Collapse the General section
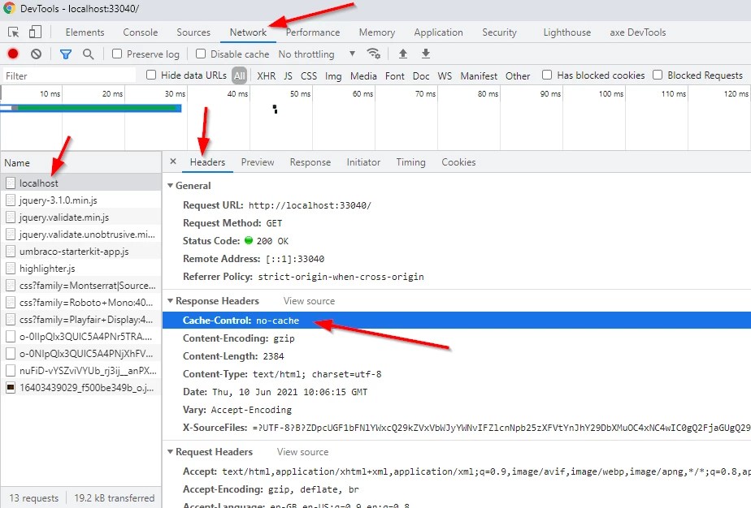Screen dimensions: 751x508 [169, 185]
